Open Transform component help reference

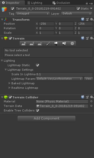click(x=82, y=19)
